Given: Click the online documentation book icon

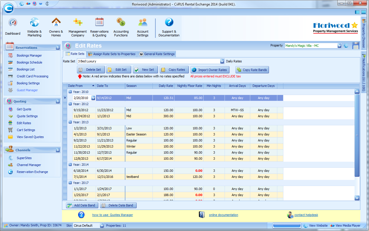Looking at the screenshot, I should coord(202,215).
